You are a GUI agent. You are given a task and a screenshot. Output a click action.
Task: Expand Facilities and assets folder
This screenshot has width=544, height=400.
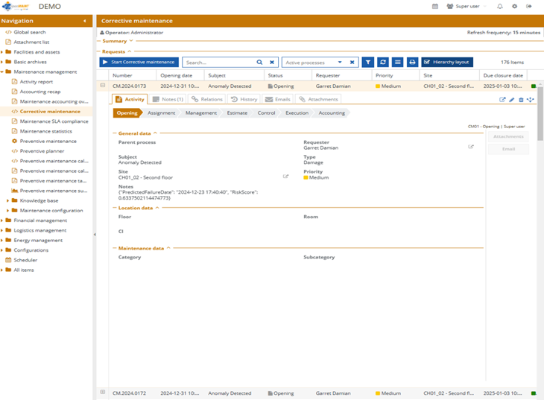(x=1, y=52)
